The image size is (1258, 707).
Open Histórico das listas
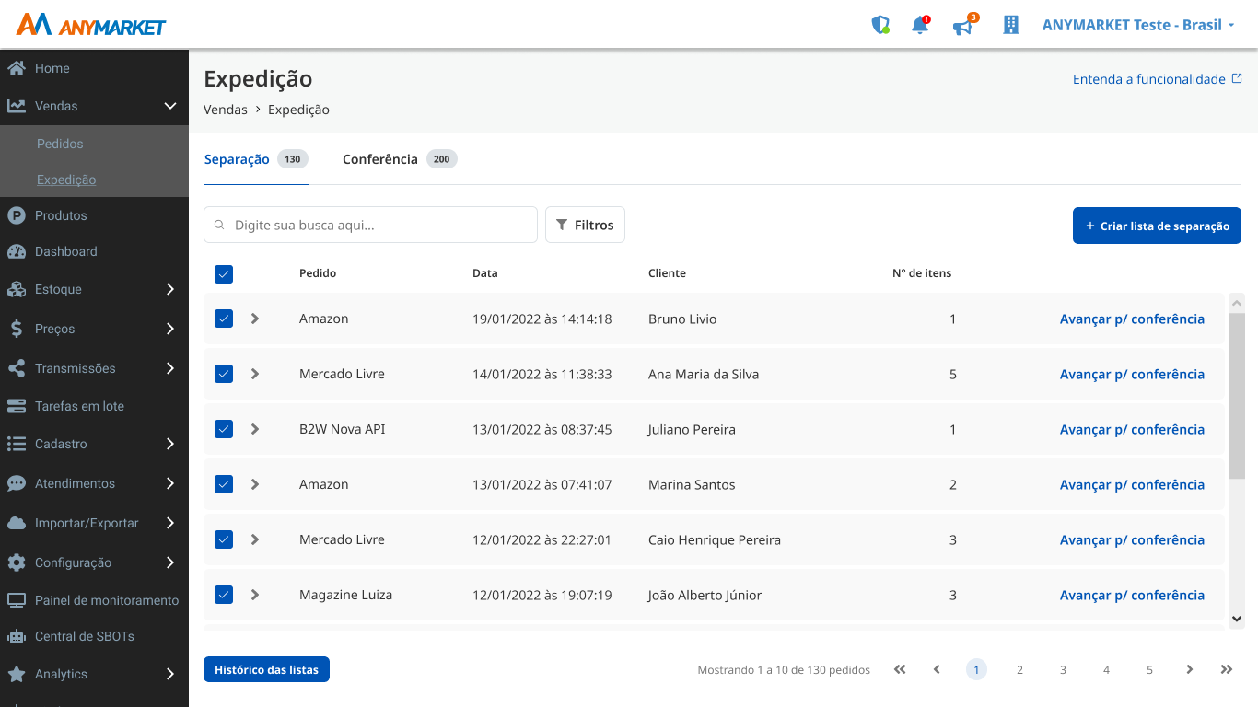click(266, 669)
